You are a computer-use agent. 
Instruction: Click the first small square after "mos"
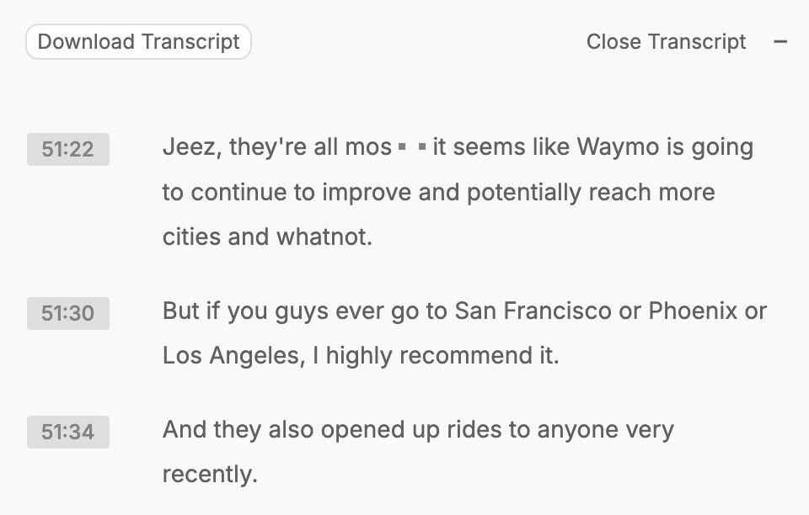click(x=403, y=147)
